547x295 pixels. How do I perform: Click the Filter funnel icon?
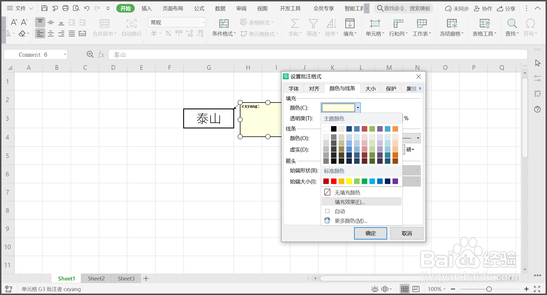click(313, 23)
